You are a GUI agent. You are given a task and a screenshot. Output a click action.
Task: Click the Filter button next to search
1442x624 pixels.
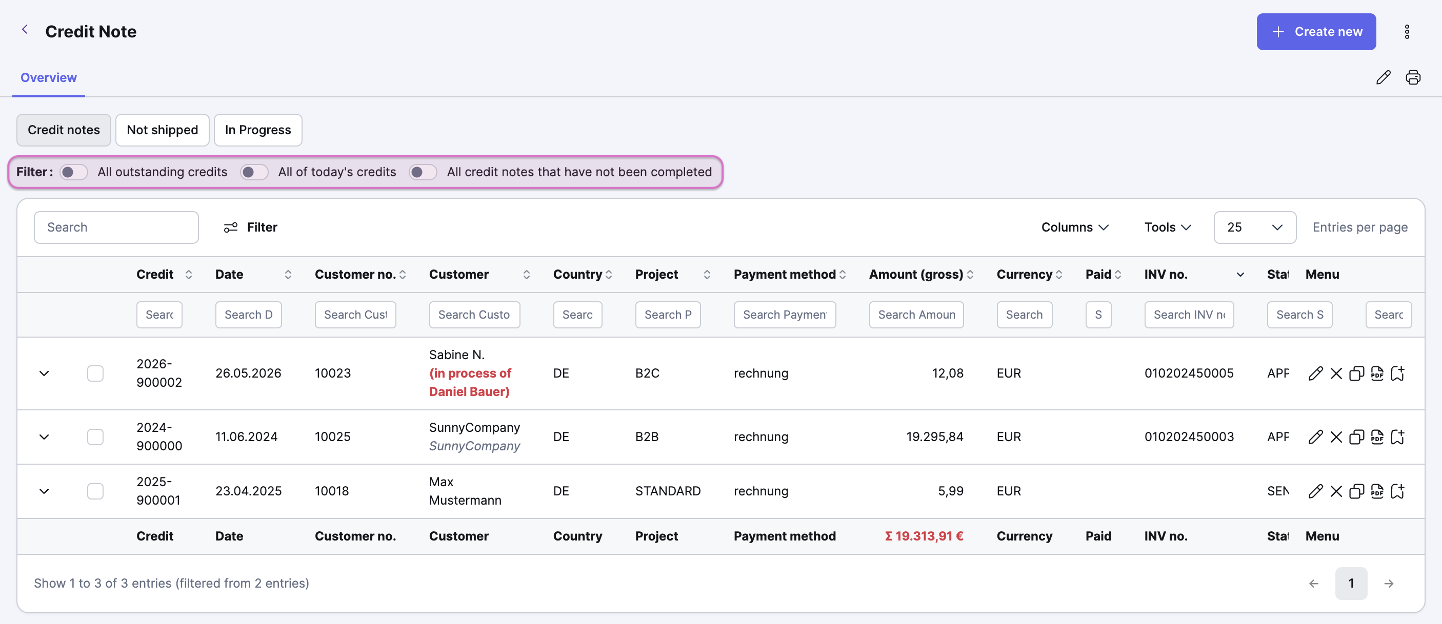click(251, 227)
